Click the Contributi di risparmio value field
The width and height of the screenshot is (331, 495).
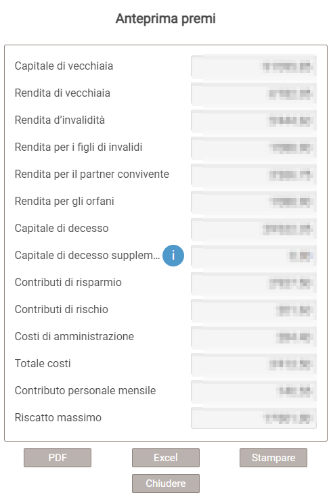[x=254, y=283]
